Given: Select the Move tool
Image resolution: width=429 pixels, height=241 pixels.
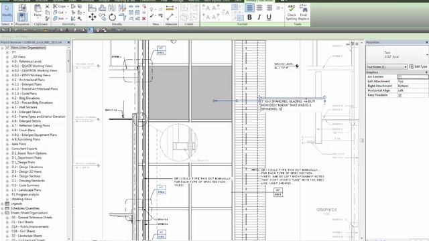Looking at the screenshot, I should 93,17.
